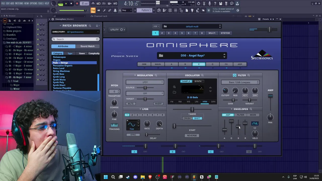Viewport: 322px width, 181px height.
Task: Click the undo history icon
Action: coord(198,4)
